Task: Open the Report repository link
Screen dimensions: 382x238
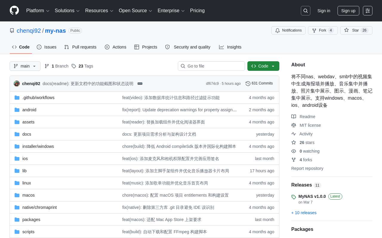Action: [x=307, y=168]
